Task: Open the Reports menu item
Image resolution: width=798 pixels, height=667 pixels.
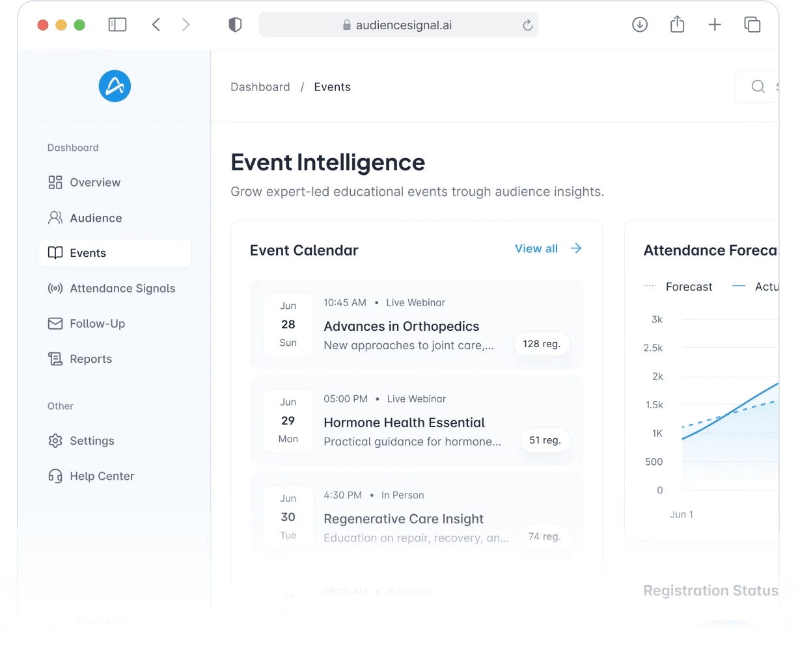Action: [x=115, y=359]
